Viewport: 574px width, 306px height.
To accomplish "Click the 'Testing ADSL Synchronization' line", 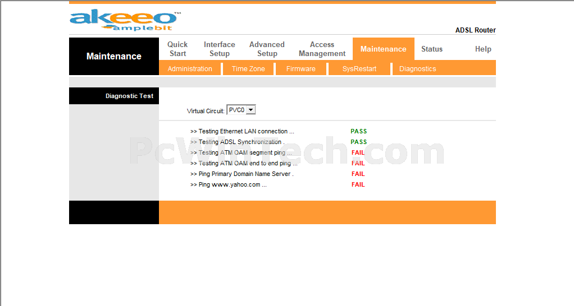I will coord(237,142).
